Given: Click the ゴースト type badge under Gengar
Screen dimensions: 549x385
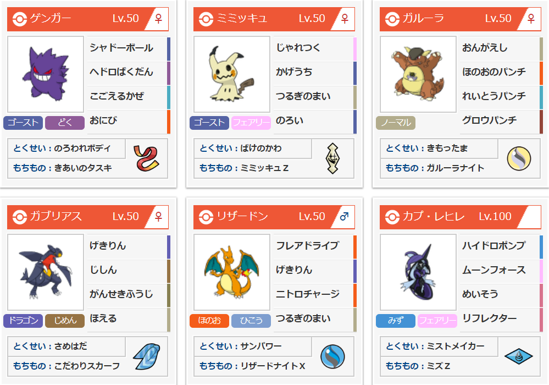Looking at the screenshot, I should 23,123.
